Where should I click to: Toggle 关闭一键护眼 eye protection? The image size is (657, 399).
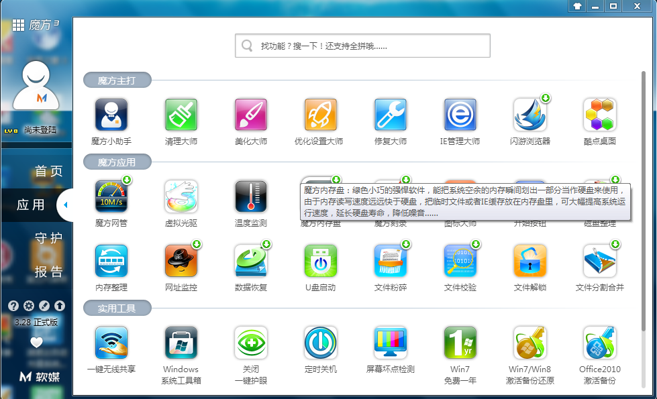point(250,343)
